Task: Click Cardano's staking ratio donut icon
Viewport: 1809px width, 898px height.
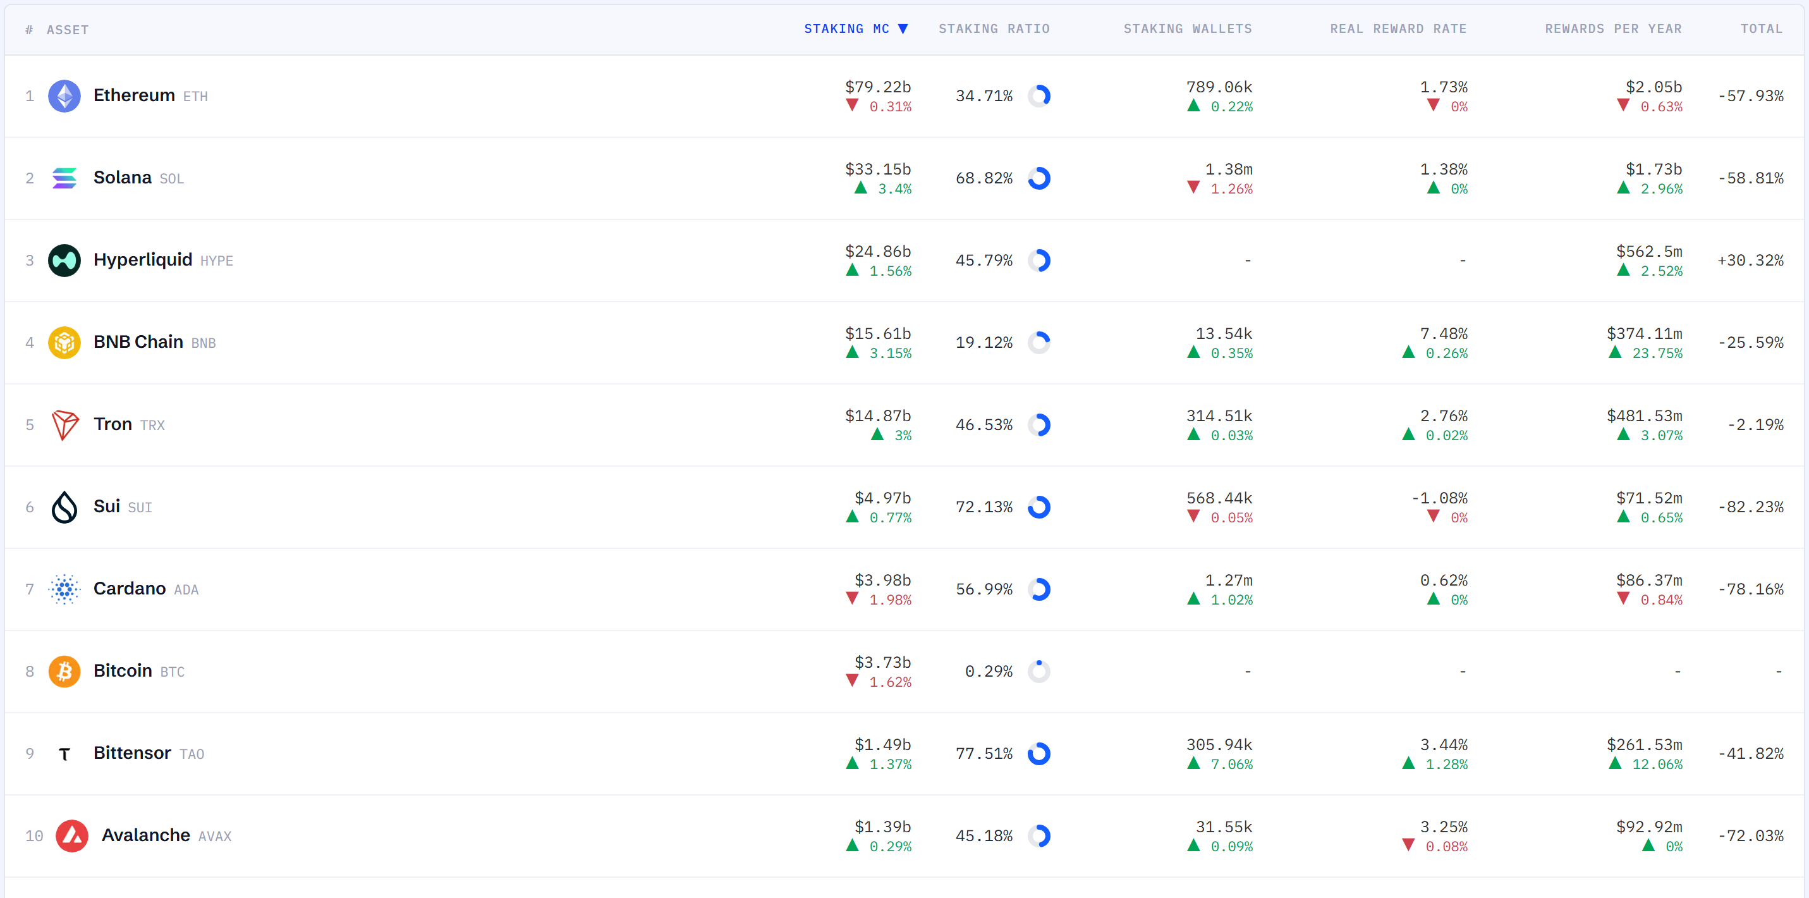Action: click(x=1038, y=589)
